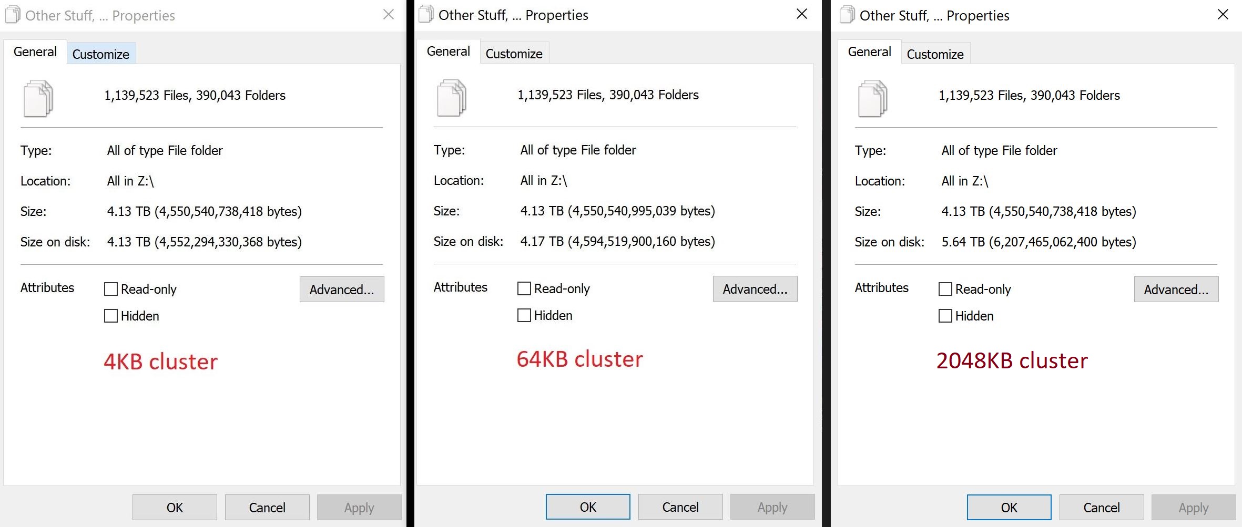Tick Read-only in the 2048KB cluster dialog
The width and height of the screenshot is (1242, 527).
[945, 289]
